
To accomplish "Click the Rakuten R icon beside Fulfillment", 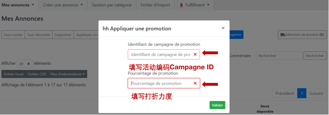I will [x=182, y=5].
